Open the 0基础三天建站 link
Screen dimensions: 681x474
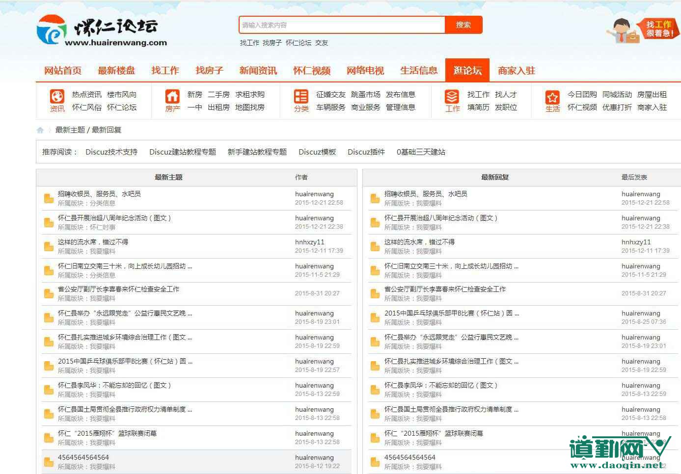(x=421, y=152)
